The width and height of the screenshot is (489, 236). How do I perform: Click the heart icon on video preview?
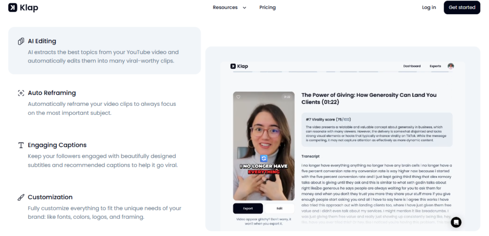238,97
